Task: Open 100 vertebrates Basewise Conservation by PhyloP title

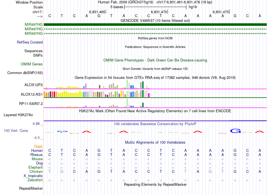Action: click(155, 124)
